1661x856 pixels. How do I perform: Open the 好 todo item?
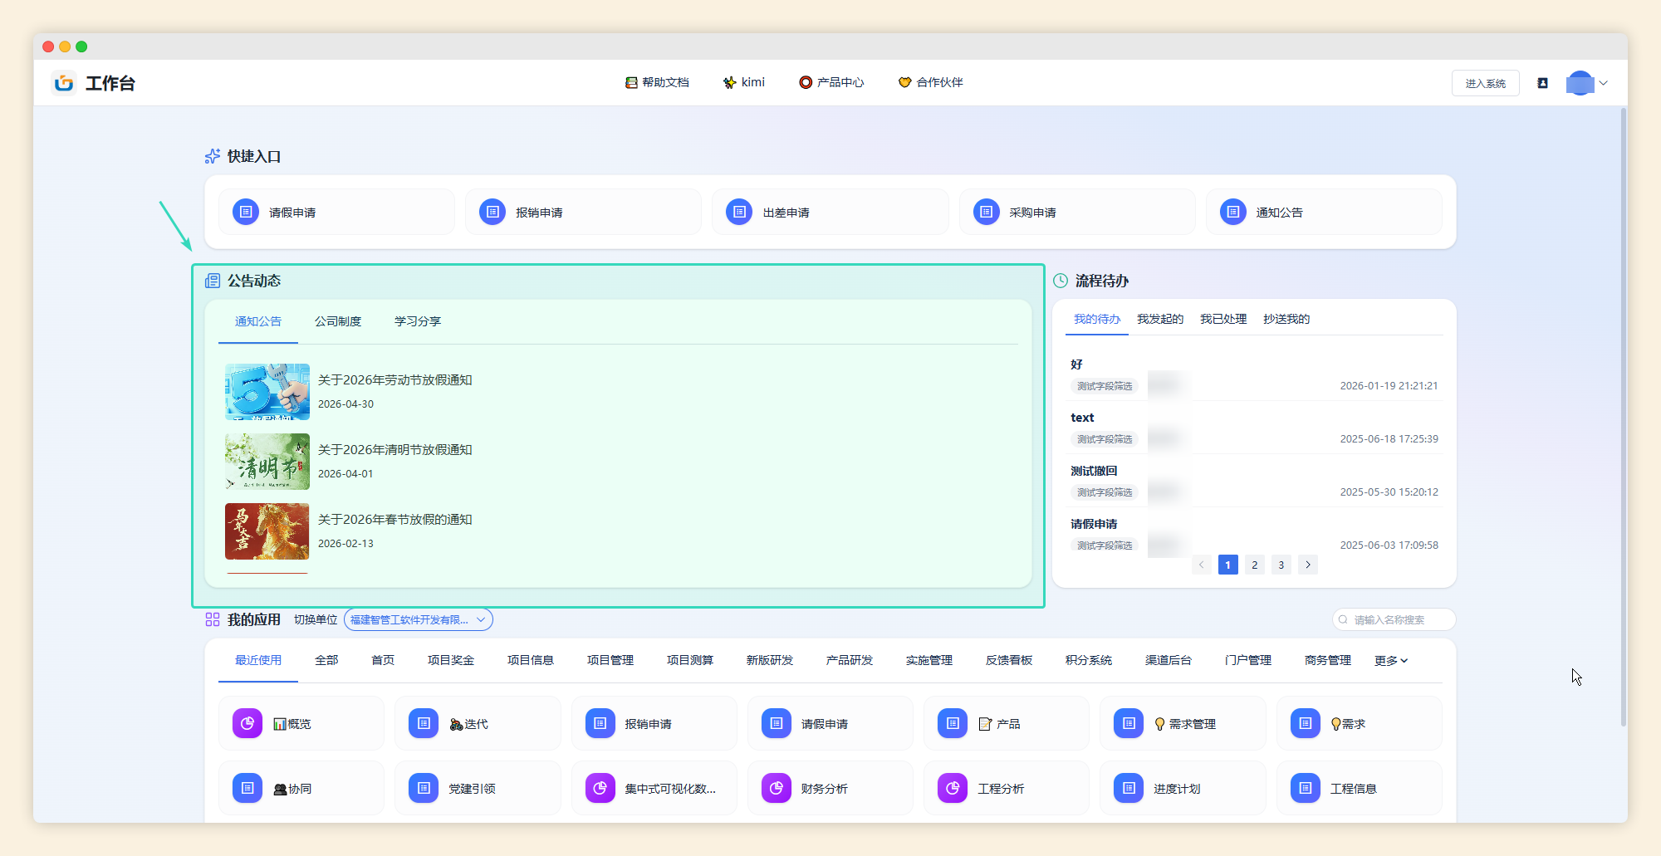click(1254, 375)
